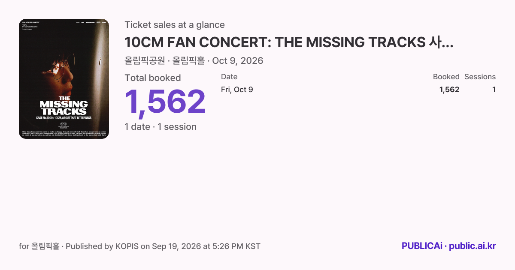Sort by the Booked column header
The height and width of the screenshot is (270, 515).
(x=446, y=77)
